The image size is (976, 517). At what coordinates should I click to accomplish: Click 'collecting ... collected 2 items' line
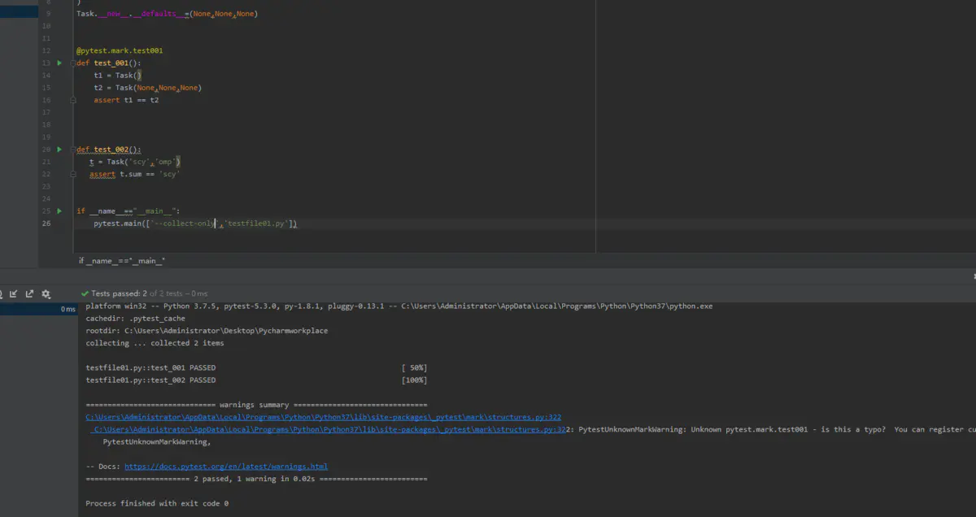[155, 343]
